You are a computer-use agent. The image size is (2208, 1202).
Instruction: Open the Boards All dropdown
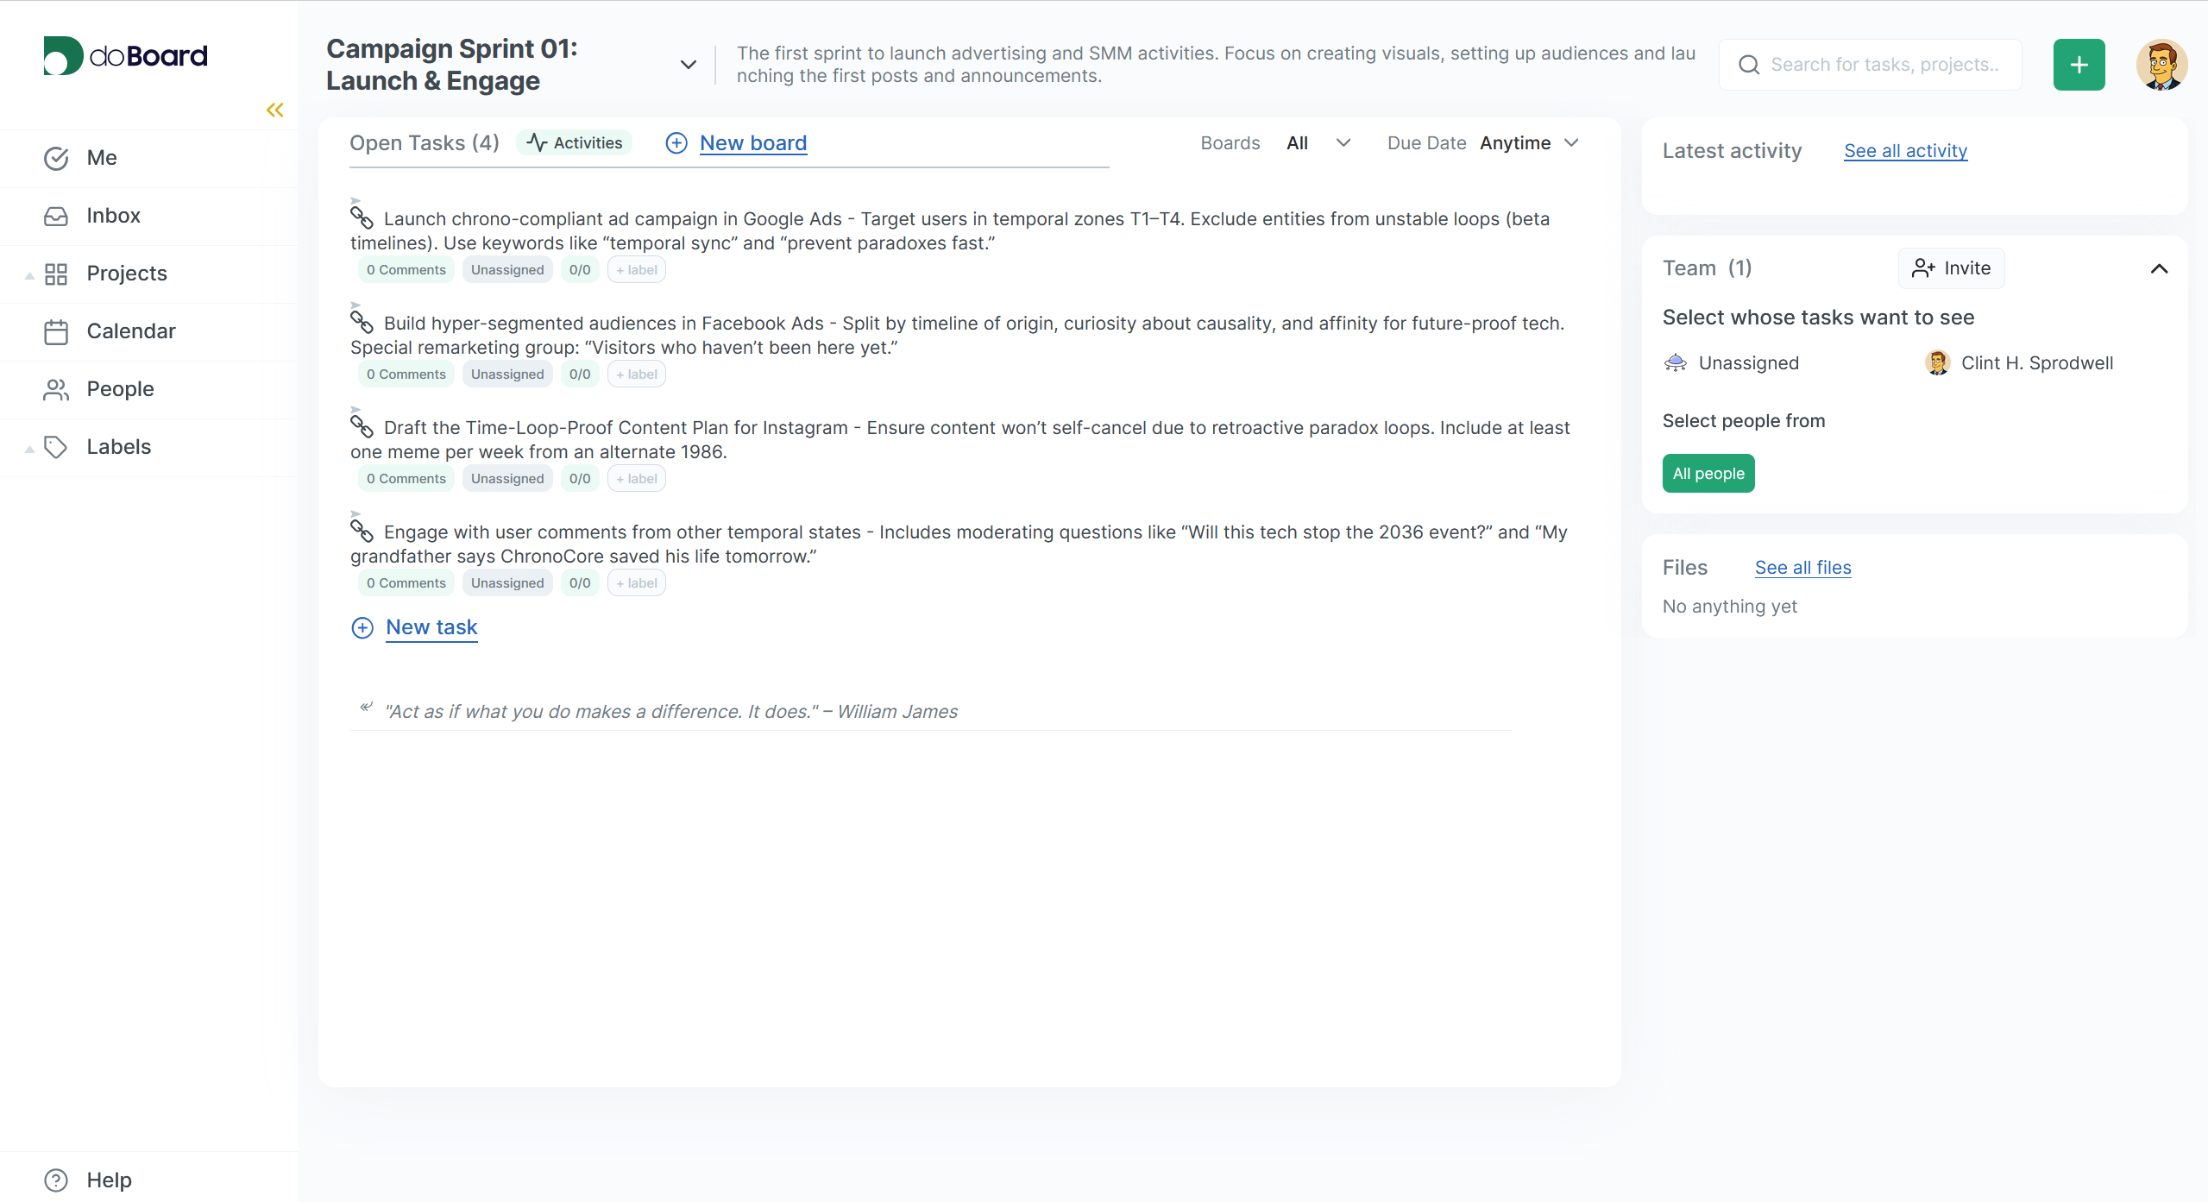(x=1318, y=143)
